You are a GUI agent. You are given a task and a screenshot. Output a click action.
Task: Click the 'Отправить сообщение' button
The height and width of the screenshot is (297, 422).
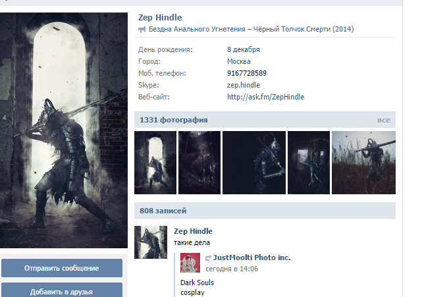pos(62,268)
